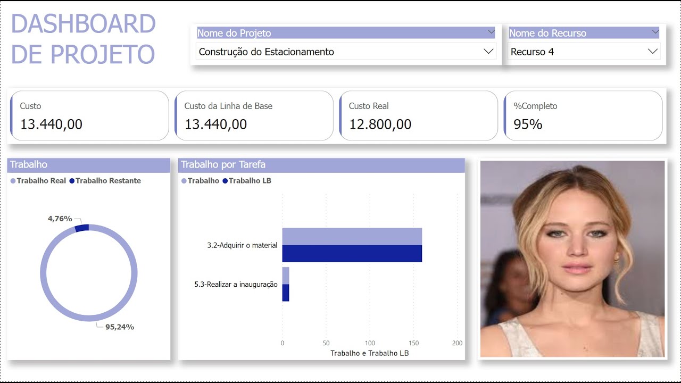Viewport: 681px width, 383px height.
Task: Click the Trabalho donut chart title bar
Action: [89, 165]
